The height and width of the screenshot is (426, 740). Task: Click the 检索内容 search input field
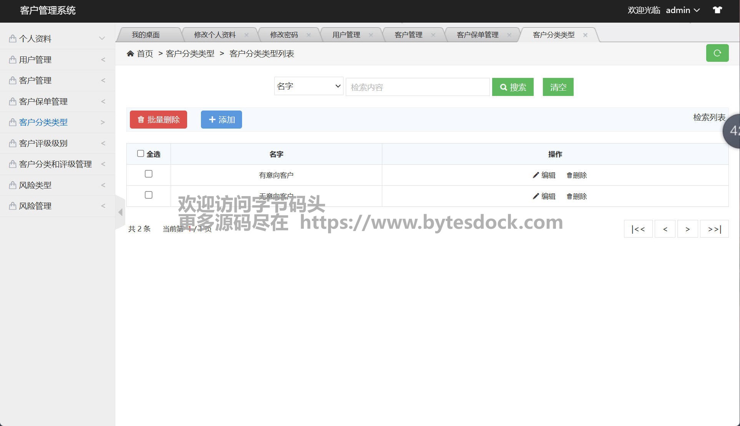click(x=417, y=87)
